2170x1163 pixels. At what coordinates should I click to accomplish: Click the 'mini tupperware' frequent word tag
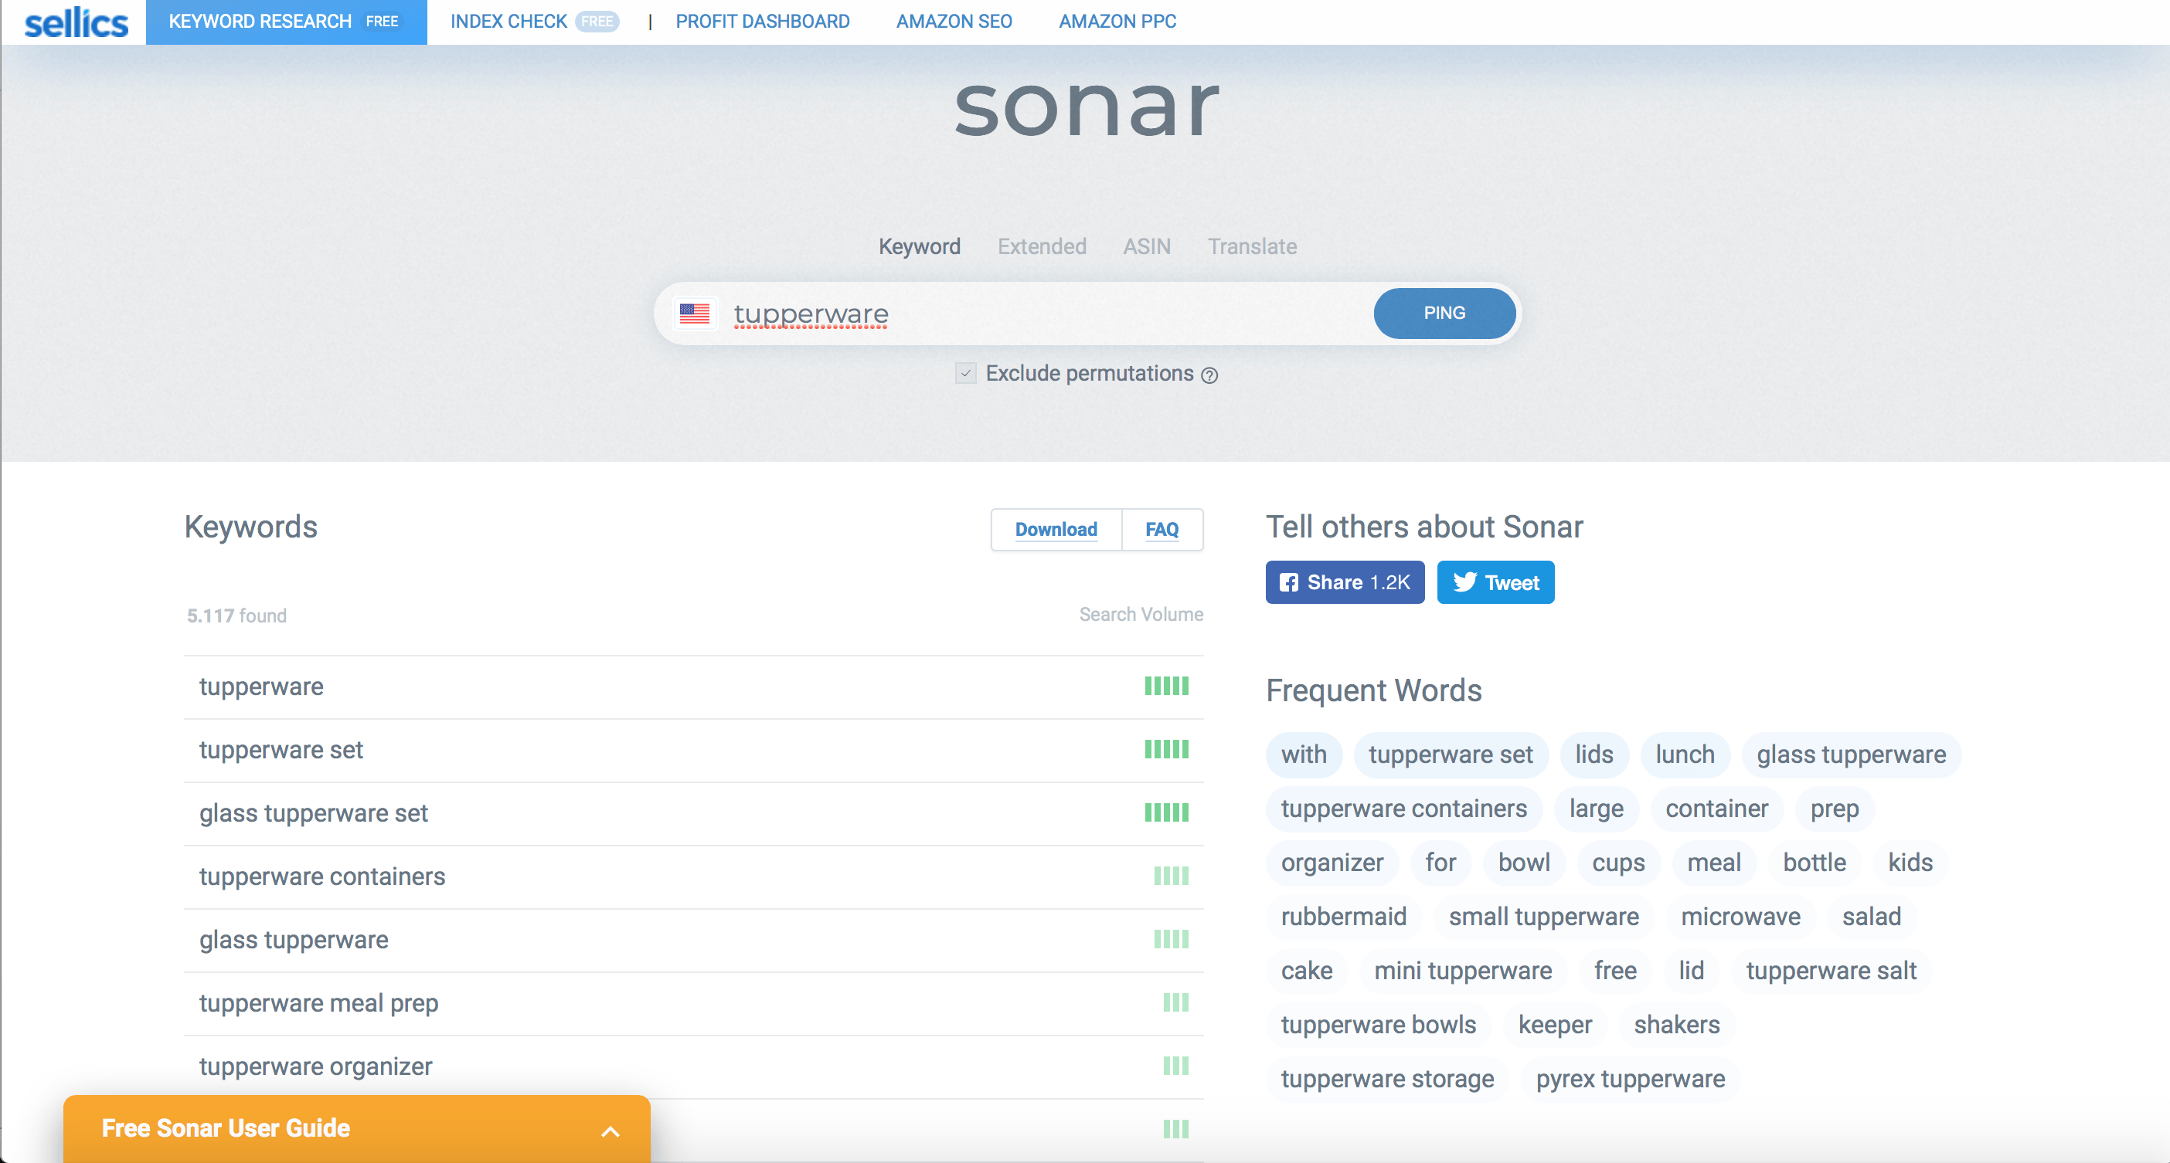(x=1462, y=970)
